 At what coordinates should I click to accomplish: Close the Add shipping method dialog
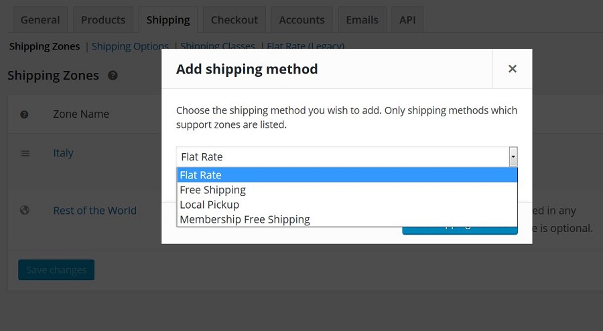513,69
